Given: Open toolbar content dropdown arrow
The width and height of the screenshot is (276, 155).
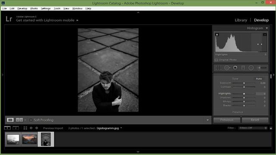Looking at the screenshot, I should tap(207, 120).
